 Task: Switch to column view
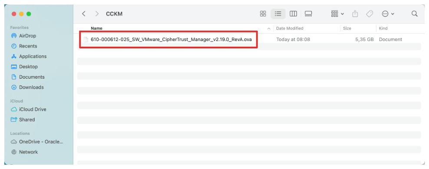(x=293, y=14)
